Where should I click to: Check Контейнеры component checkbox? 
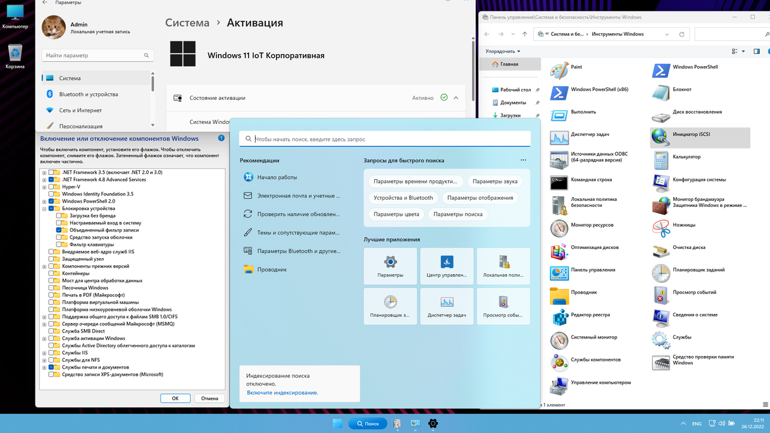pos(51,274)
